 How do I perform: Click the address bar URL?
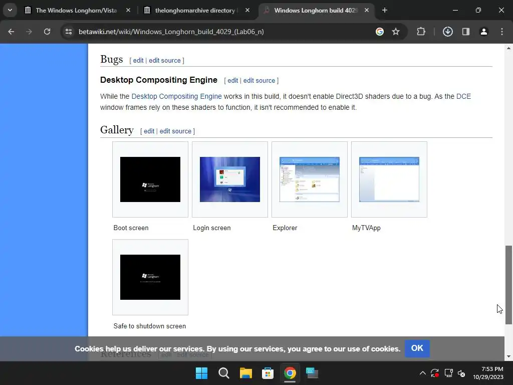click(171, 32)
